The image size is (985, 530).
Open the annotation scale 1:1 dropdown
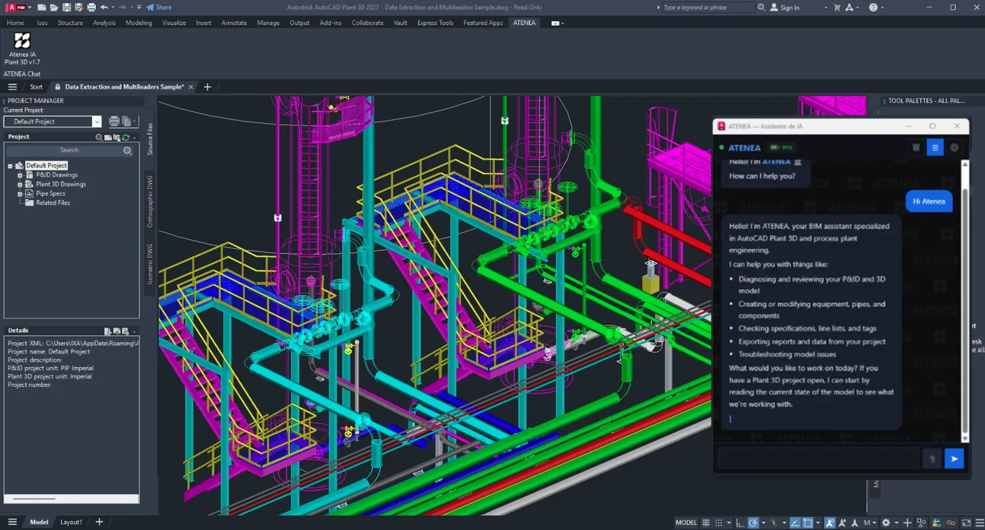point(869,523)
